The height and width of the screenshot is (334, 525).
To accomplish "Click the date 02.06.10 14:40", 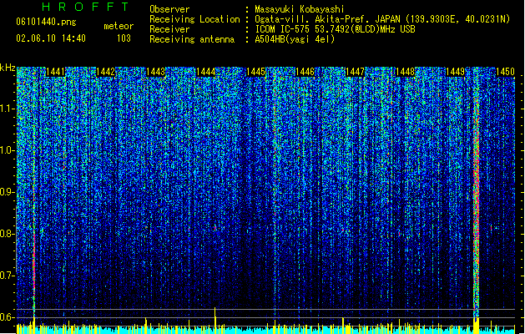I will 51,38.
